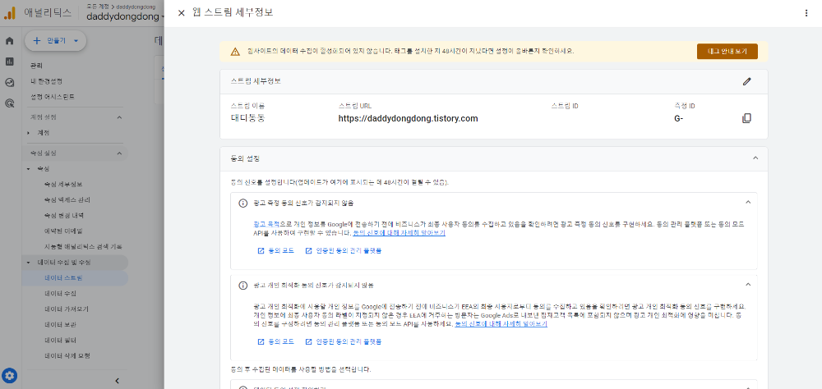This screenshot has width=822, height=389.
Task: Click info icon beside 광고 측정 동의 신호 heading
Action: pos(242,203)
